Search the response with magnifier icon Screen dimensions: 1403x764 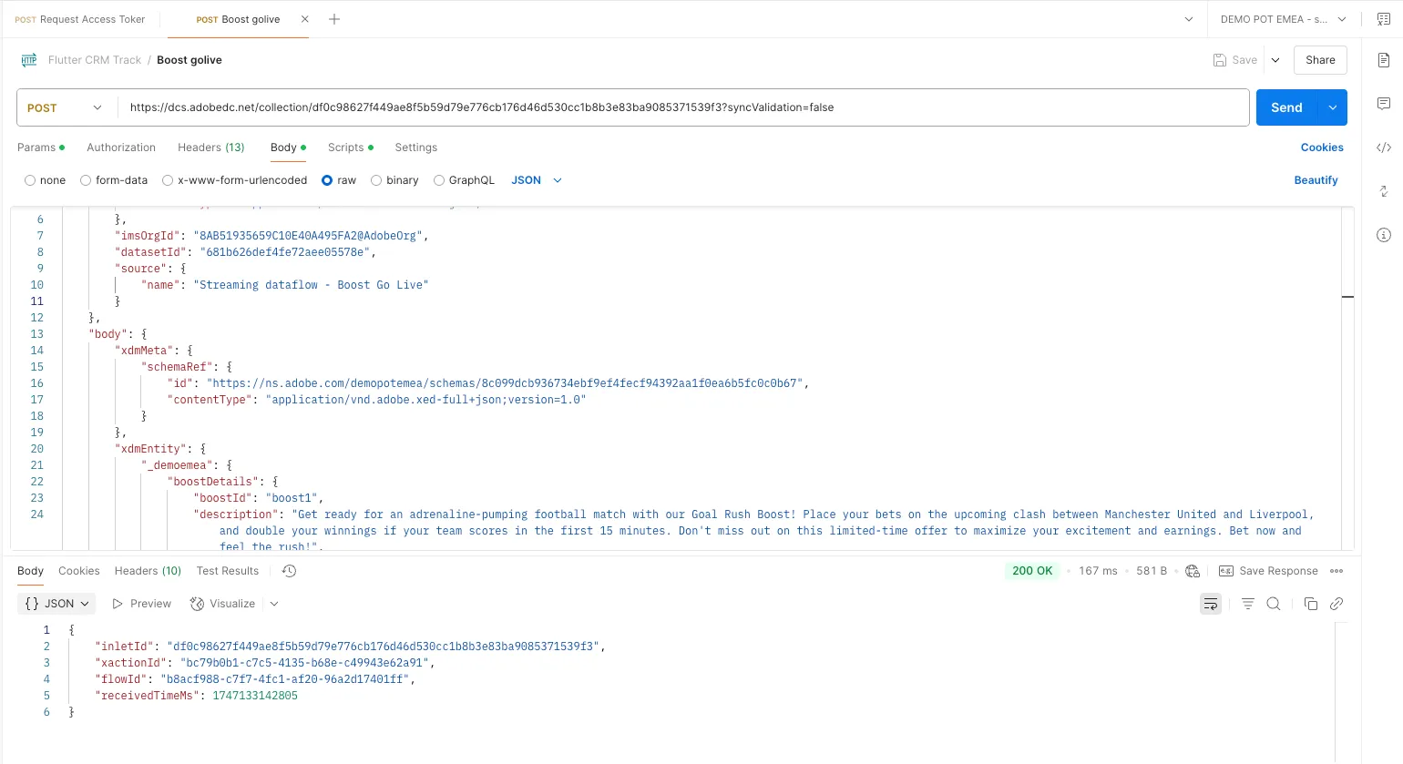1274,604
